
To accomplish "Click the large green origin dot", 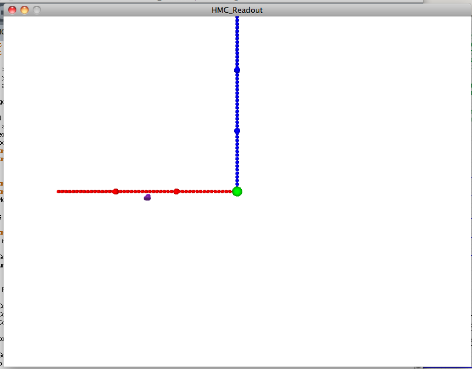I will click(x=237, y=192).
